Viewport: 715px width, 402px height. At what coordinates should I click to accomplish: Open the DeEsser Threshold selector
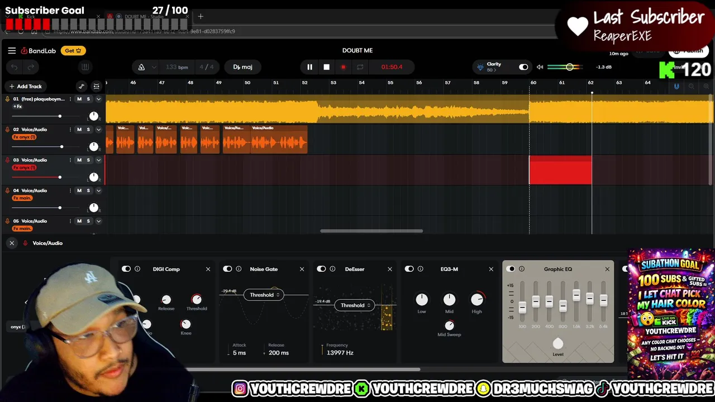point(355,305)
